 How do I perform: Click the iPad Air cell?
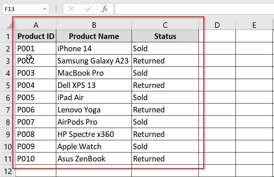tap(94, 97)
